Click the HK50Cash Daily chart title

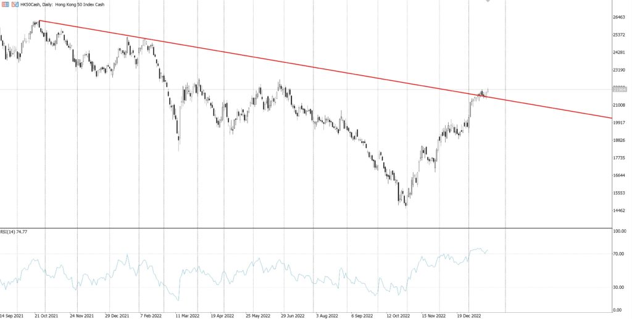coord(49,4)
